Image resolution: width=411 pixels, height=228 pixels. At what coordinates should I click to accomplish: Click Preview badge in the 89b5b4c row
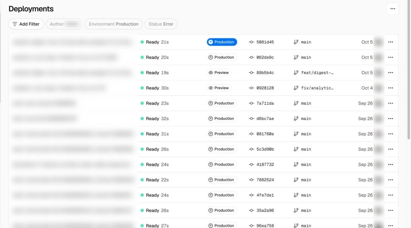(x=219, y=73)
